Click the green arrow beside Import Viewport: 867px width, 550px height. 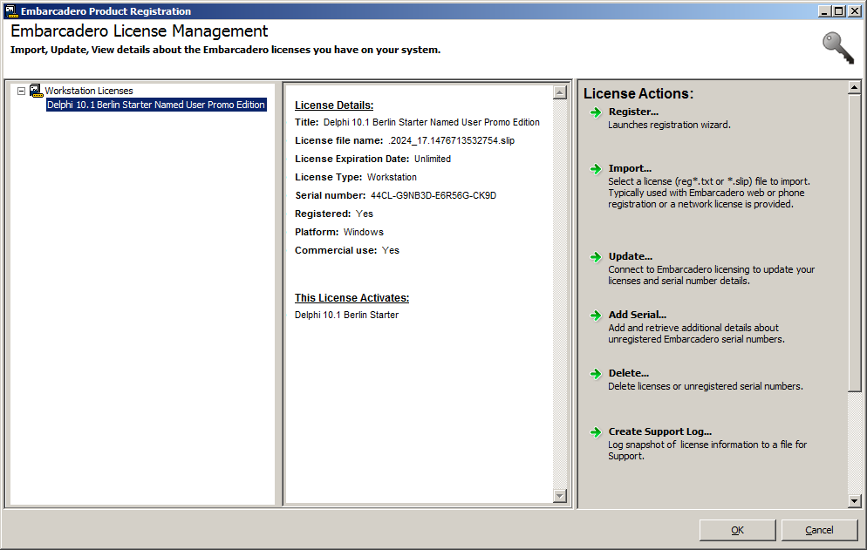[x=596, y=168]
